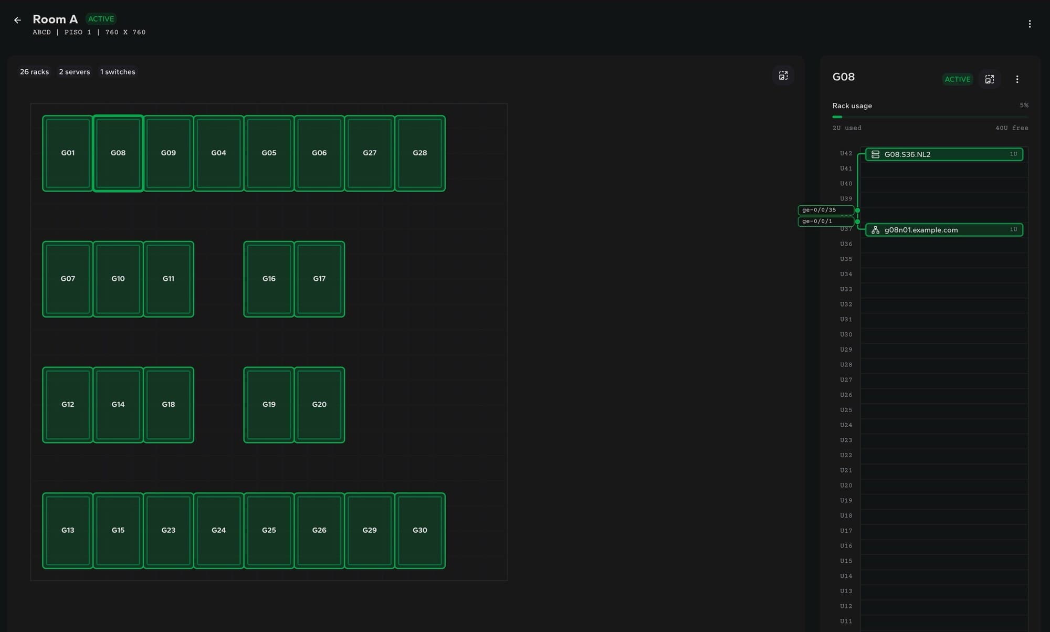
Task: Select device G08.S36.NL2 in rack
Action: 944,154
